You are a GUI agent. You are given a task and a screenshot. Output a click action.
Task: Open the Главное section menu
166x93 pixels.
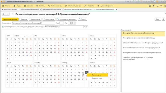tap(6, 6)
